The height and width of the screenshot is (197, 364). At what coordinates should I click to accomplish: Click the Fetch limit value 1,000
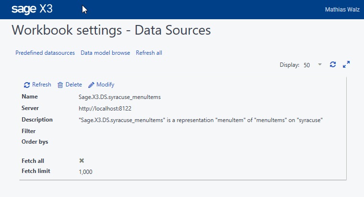(x=85, y=172)
